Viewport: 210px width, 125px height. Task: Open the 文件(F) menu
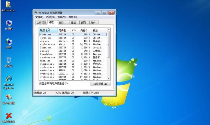tap(39, 17)
